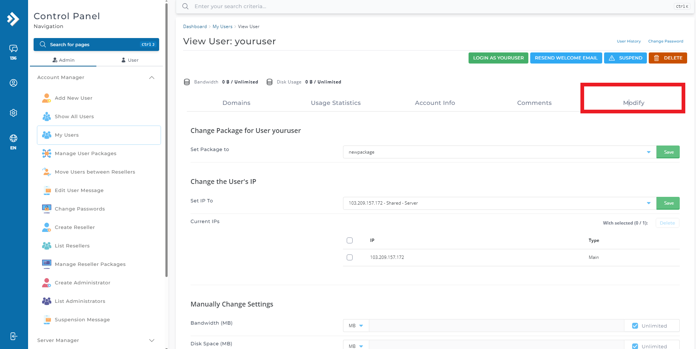Screen dimensions: 696x349
Task: Click the Manage User Packages icon
Action: click(47, 153)
